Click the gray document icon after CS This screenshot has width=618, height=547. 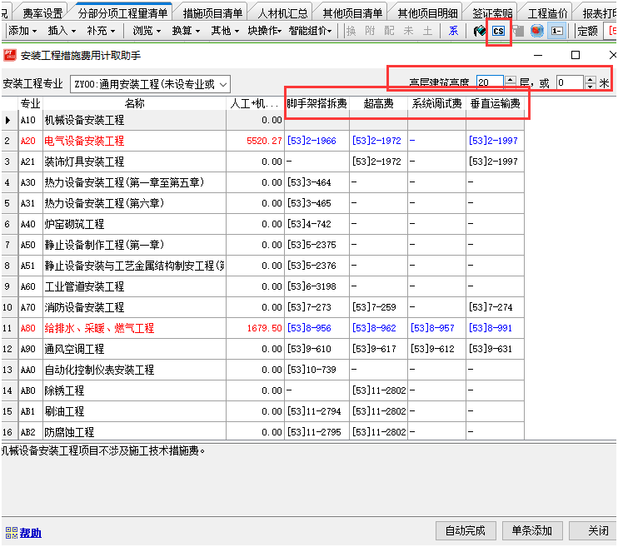[518, 31]
